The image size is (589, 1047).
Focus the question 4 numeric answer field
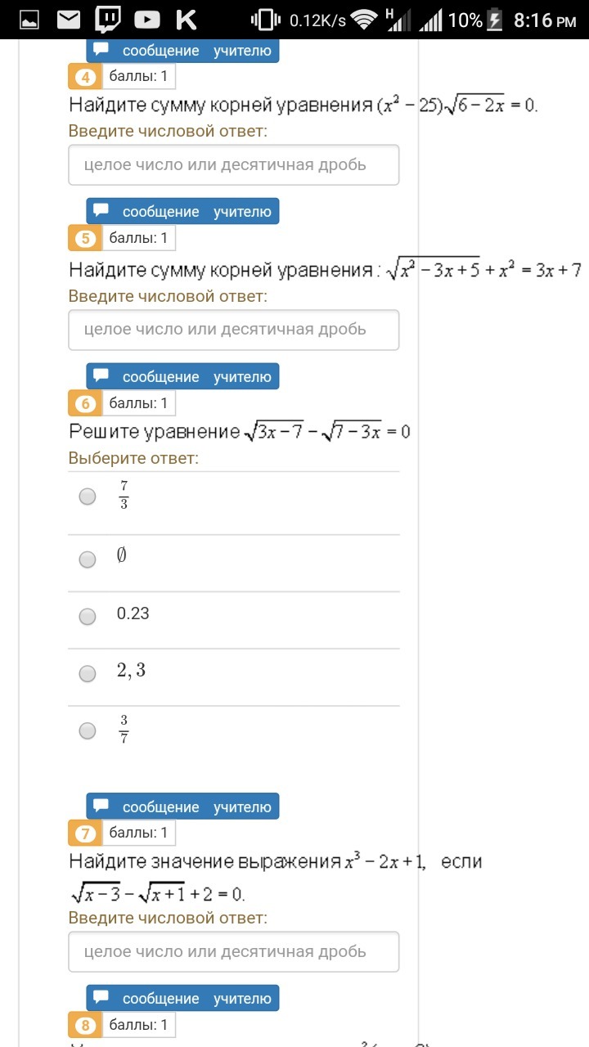(x=234, y=165)
